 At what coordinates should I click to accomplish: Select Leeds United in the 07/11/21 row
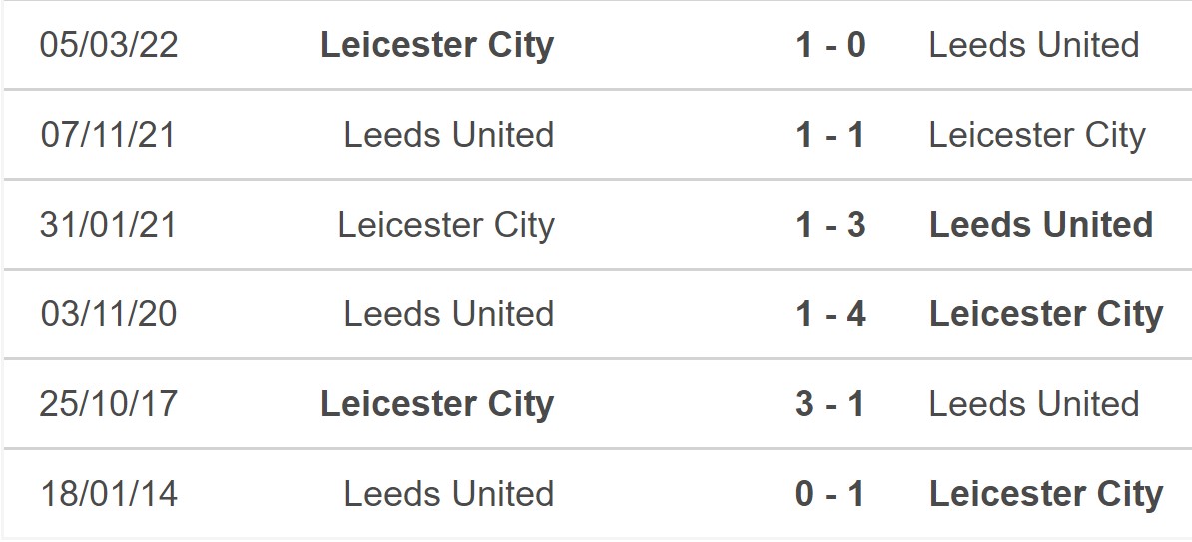coord(449,135)
